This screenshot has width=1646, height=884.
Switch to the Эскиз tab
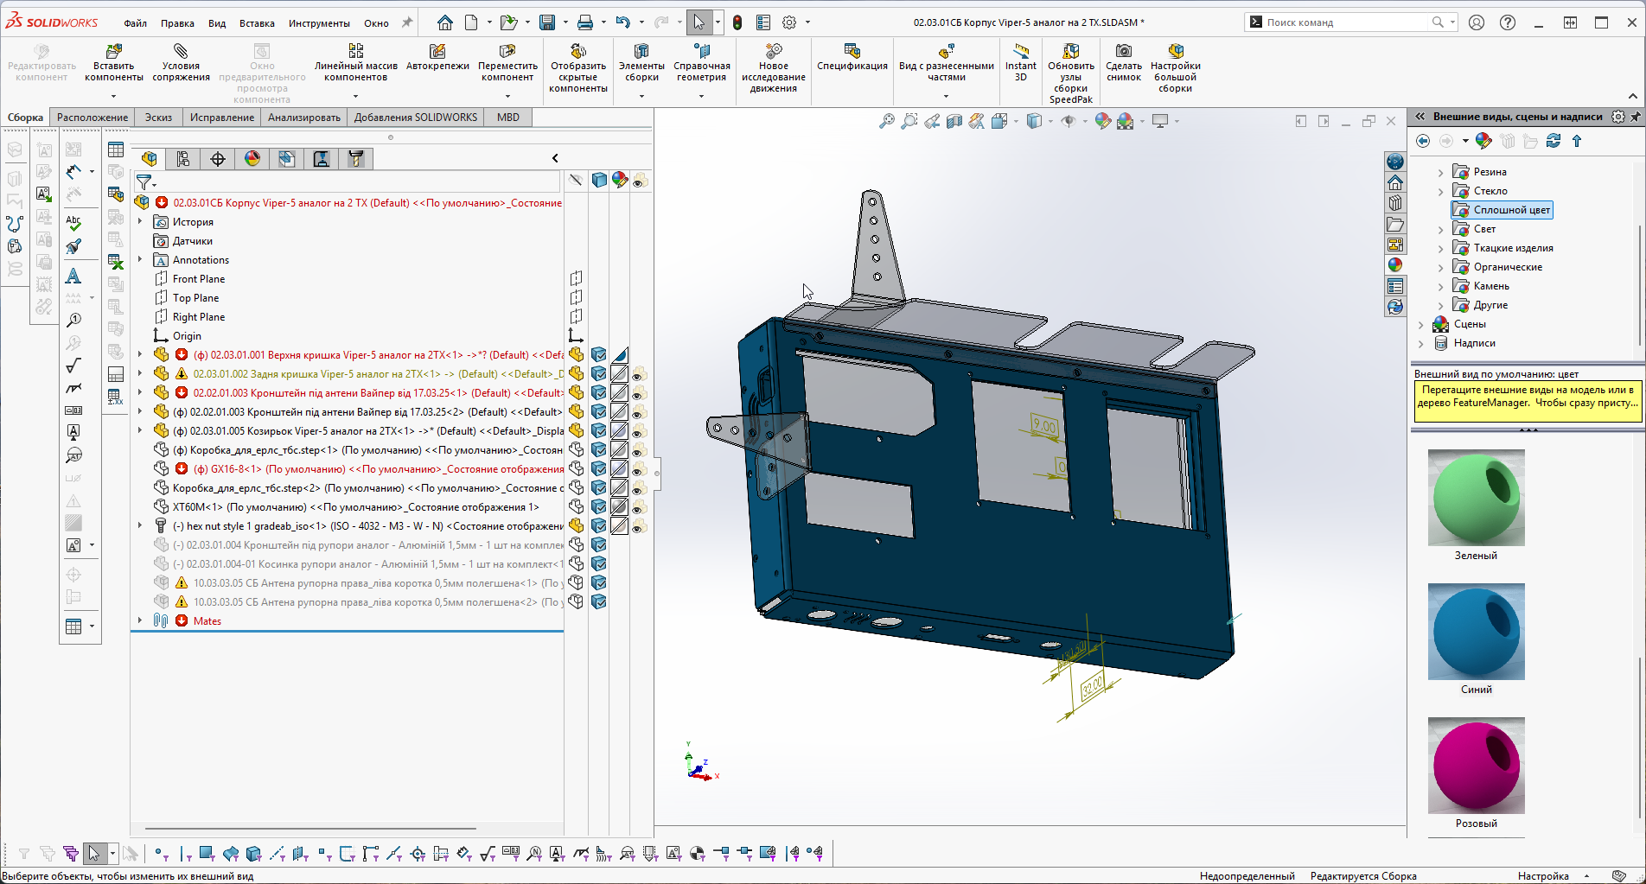[158, 118]
